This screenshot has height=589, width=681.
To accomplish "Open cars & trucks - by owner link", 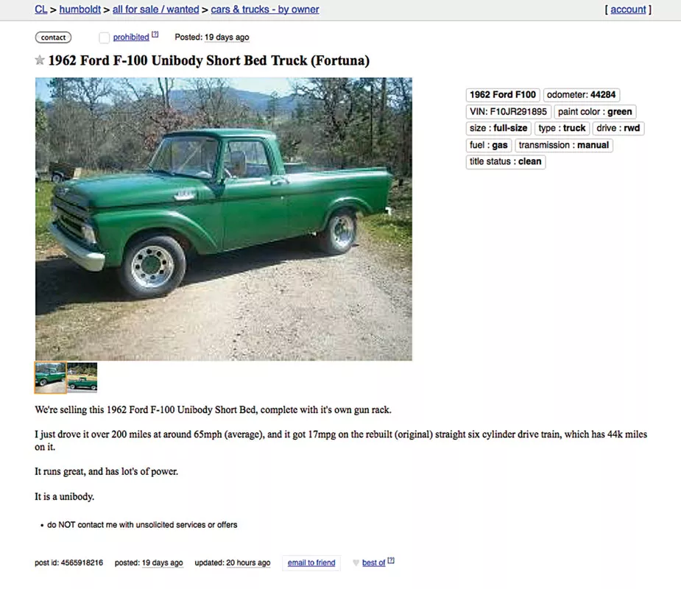I will click(265, 9).
